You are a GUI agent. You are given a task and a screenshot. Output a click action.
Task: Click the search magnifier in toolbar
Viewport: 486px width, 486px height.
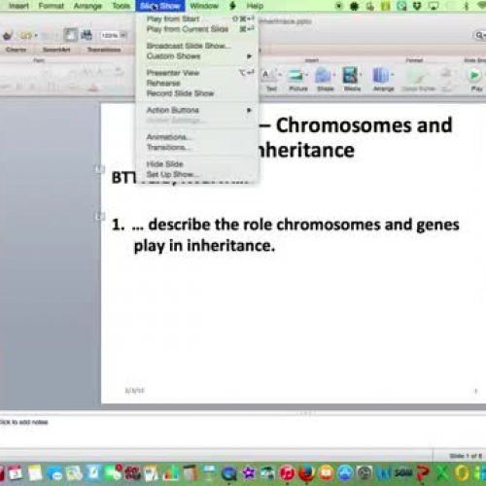pyautogui.click(x=479, y=35)
